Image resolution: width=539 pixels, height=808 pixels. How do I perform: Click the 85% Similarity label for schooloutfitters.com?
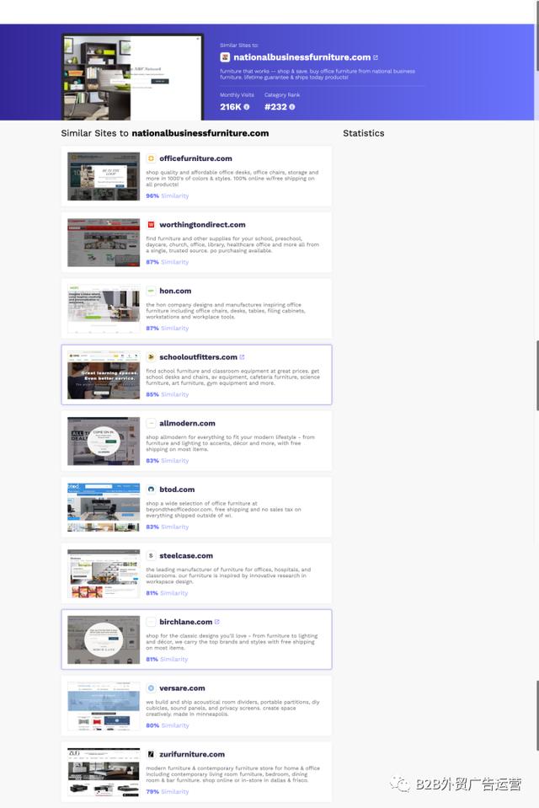point(168,394)
